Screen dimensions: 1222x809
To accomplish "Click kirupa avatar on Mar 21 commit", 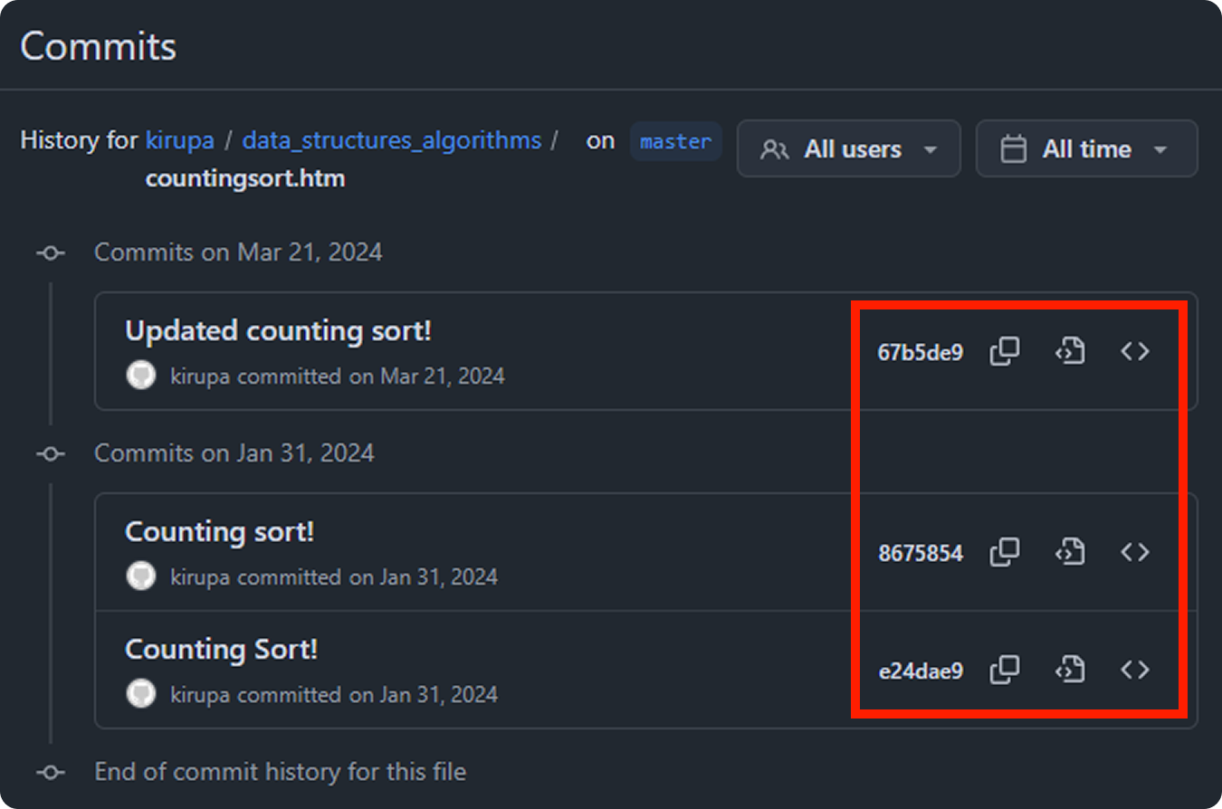I will 140,376.
